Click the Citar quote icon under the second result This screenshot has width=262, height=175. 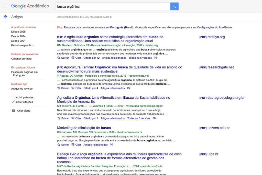[73, 88]
